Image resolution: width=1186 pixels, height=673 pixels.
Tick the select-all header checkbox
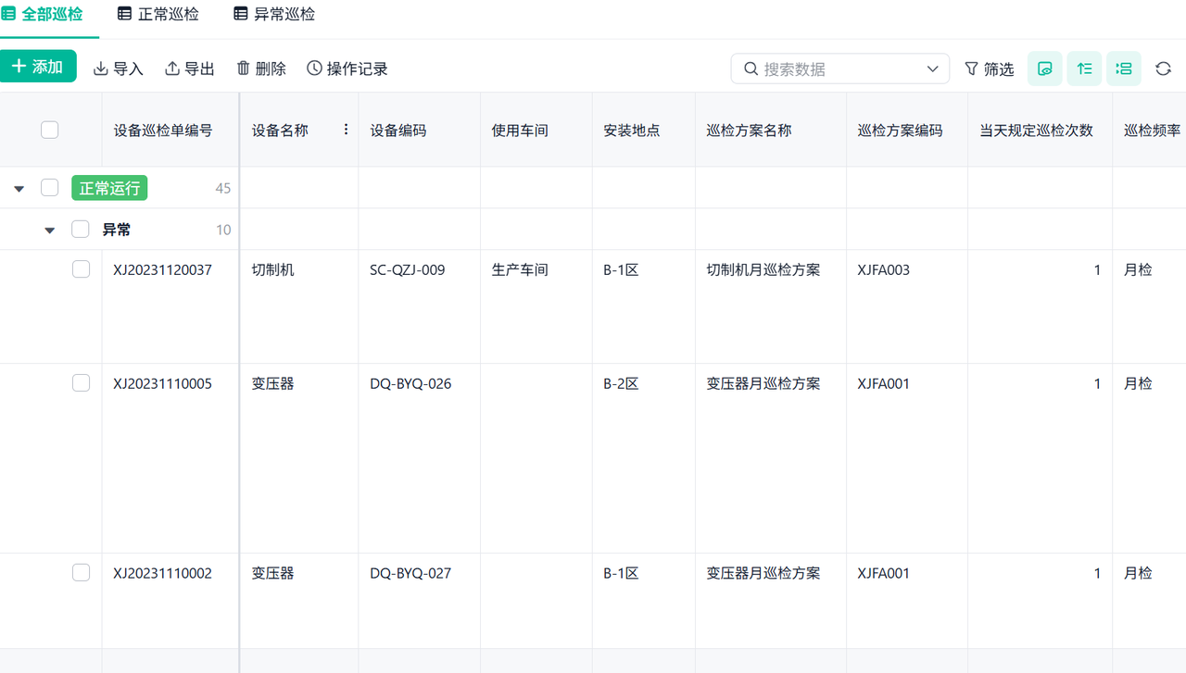pyautogui.click(x=50, y=130)
